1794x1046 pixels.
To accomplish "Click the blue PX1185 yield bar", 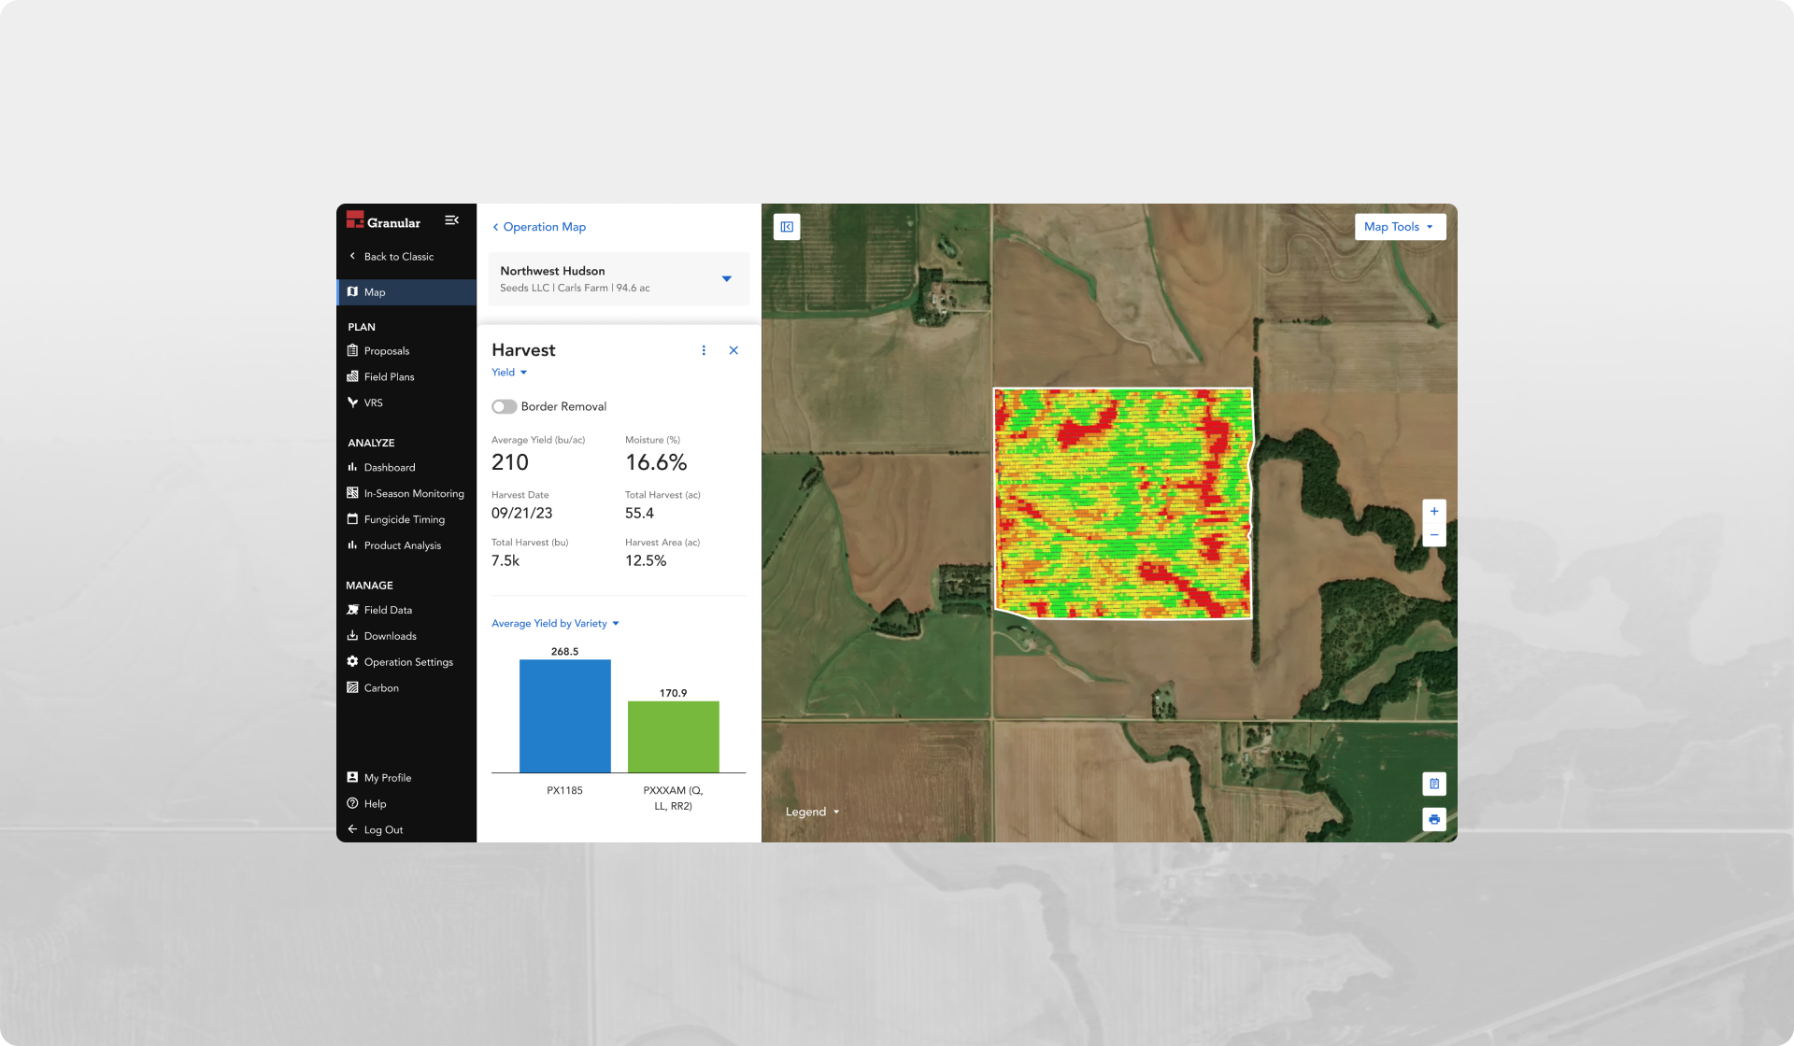I will tap(564, 715).
